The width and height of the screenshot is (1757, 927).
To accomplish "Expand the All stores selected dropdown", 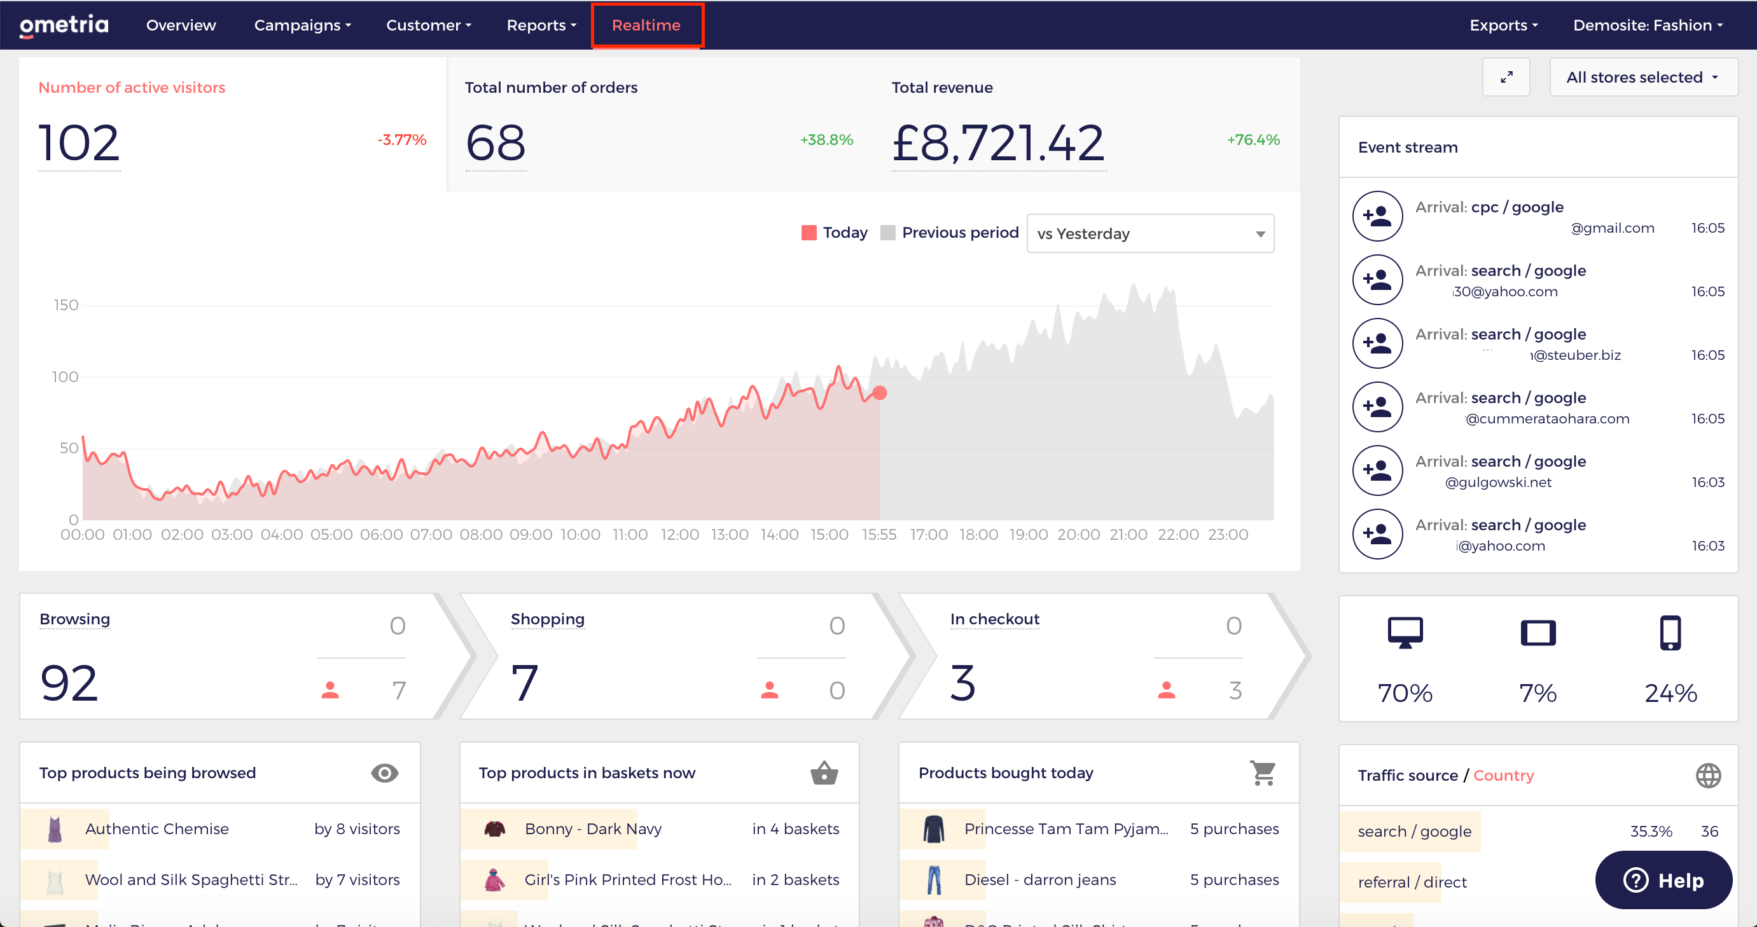I will pyautogui.click(x=1643, y=77).
